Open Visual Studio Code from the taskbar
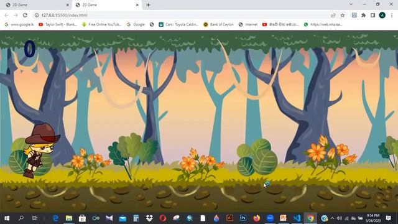Screen dimensions: 398x224 pyautogui.click(x=297, y=218)
